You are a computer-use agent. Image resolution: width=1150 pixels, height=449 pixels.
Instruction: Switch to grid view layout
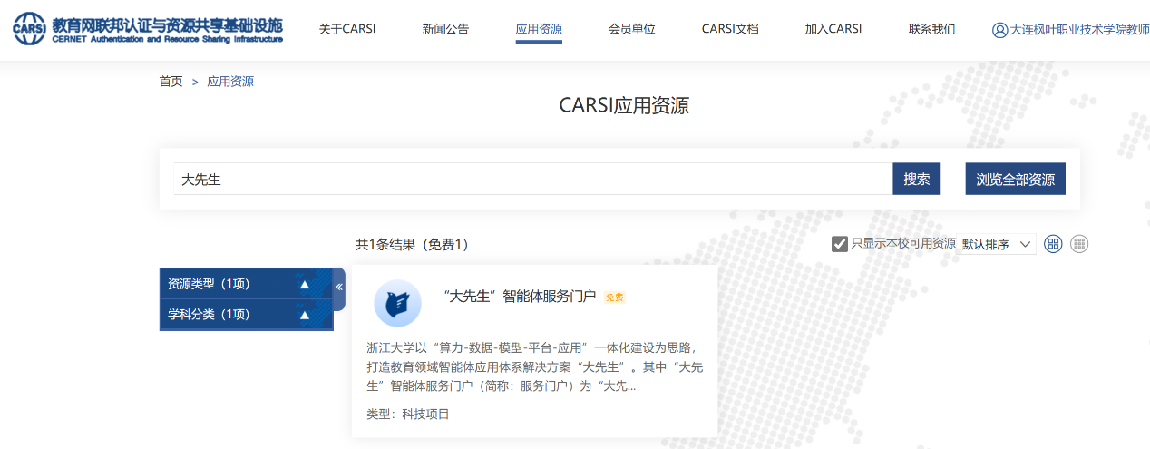[x=1053, y=244]
